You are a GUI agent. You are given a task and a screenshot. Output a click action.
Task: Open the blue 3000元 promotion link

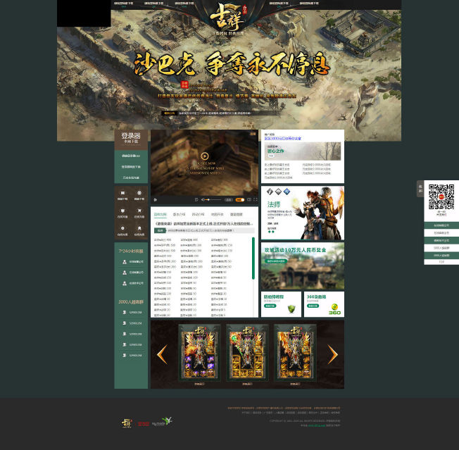point(283,139)
